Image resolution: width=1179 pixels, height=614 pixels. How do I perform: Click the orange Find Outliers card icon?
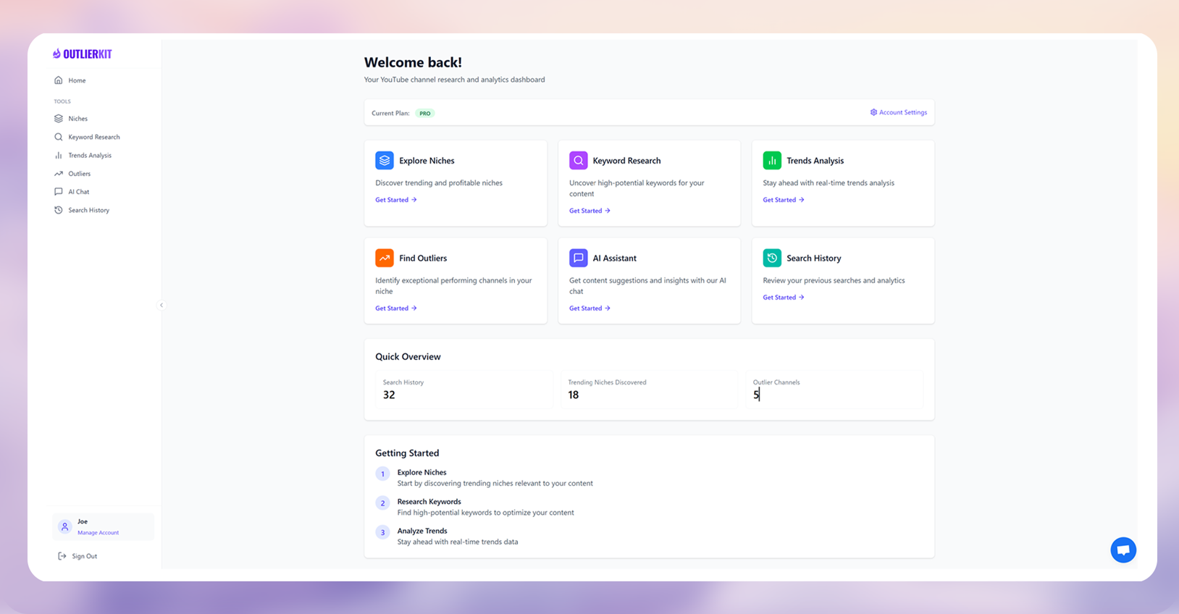point(385,258)
